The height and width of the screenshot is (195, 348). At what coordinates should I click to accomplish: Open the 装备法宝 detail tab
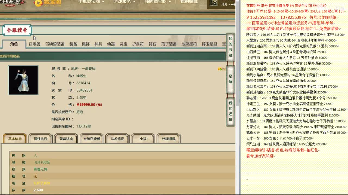[66, 139]
